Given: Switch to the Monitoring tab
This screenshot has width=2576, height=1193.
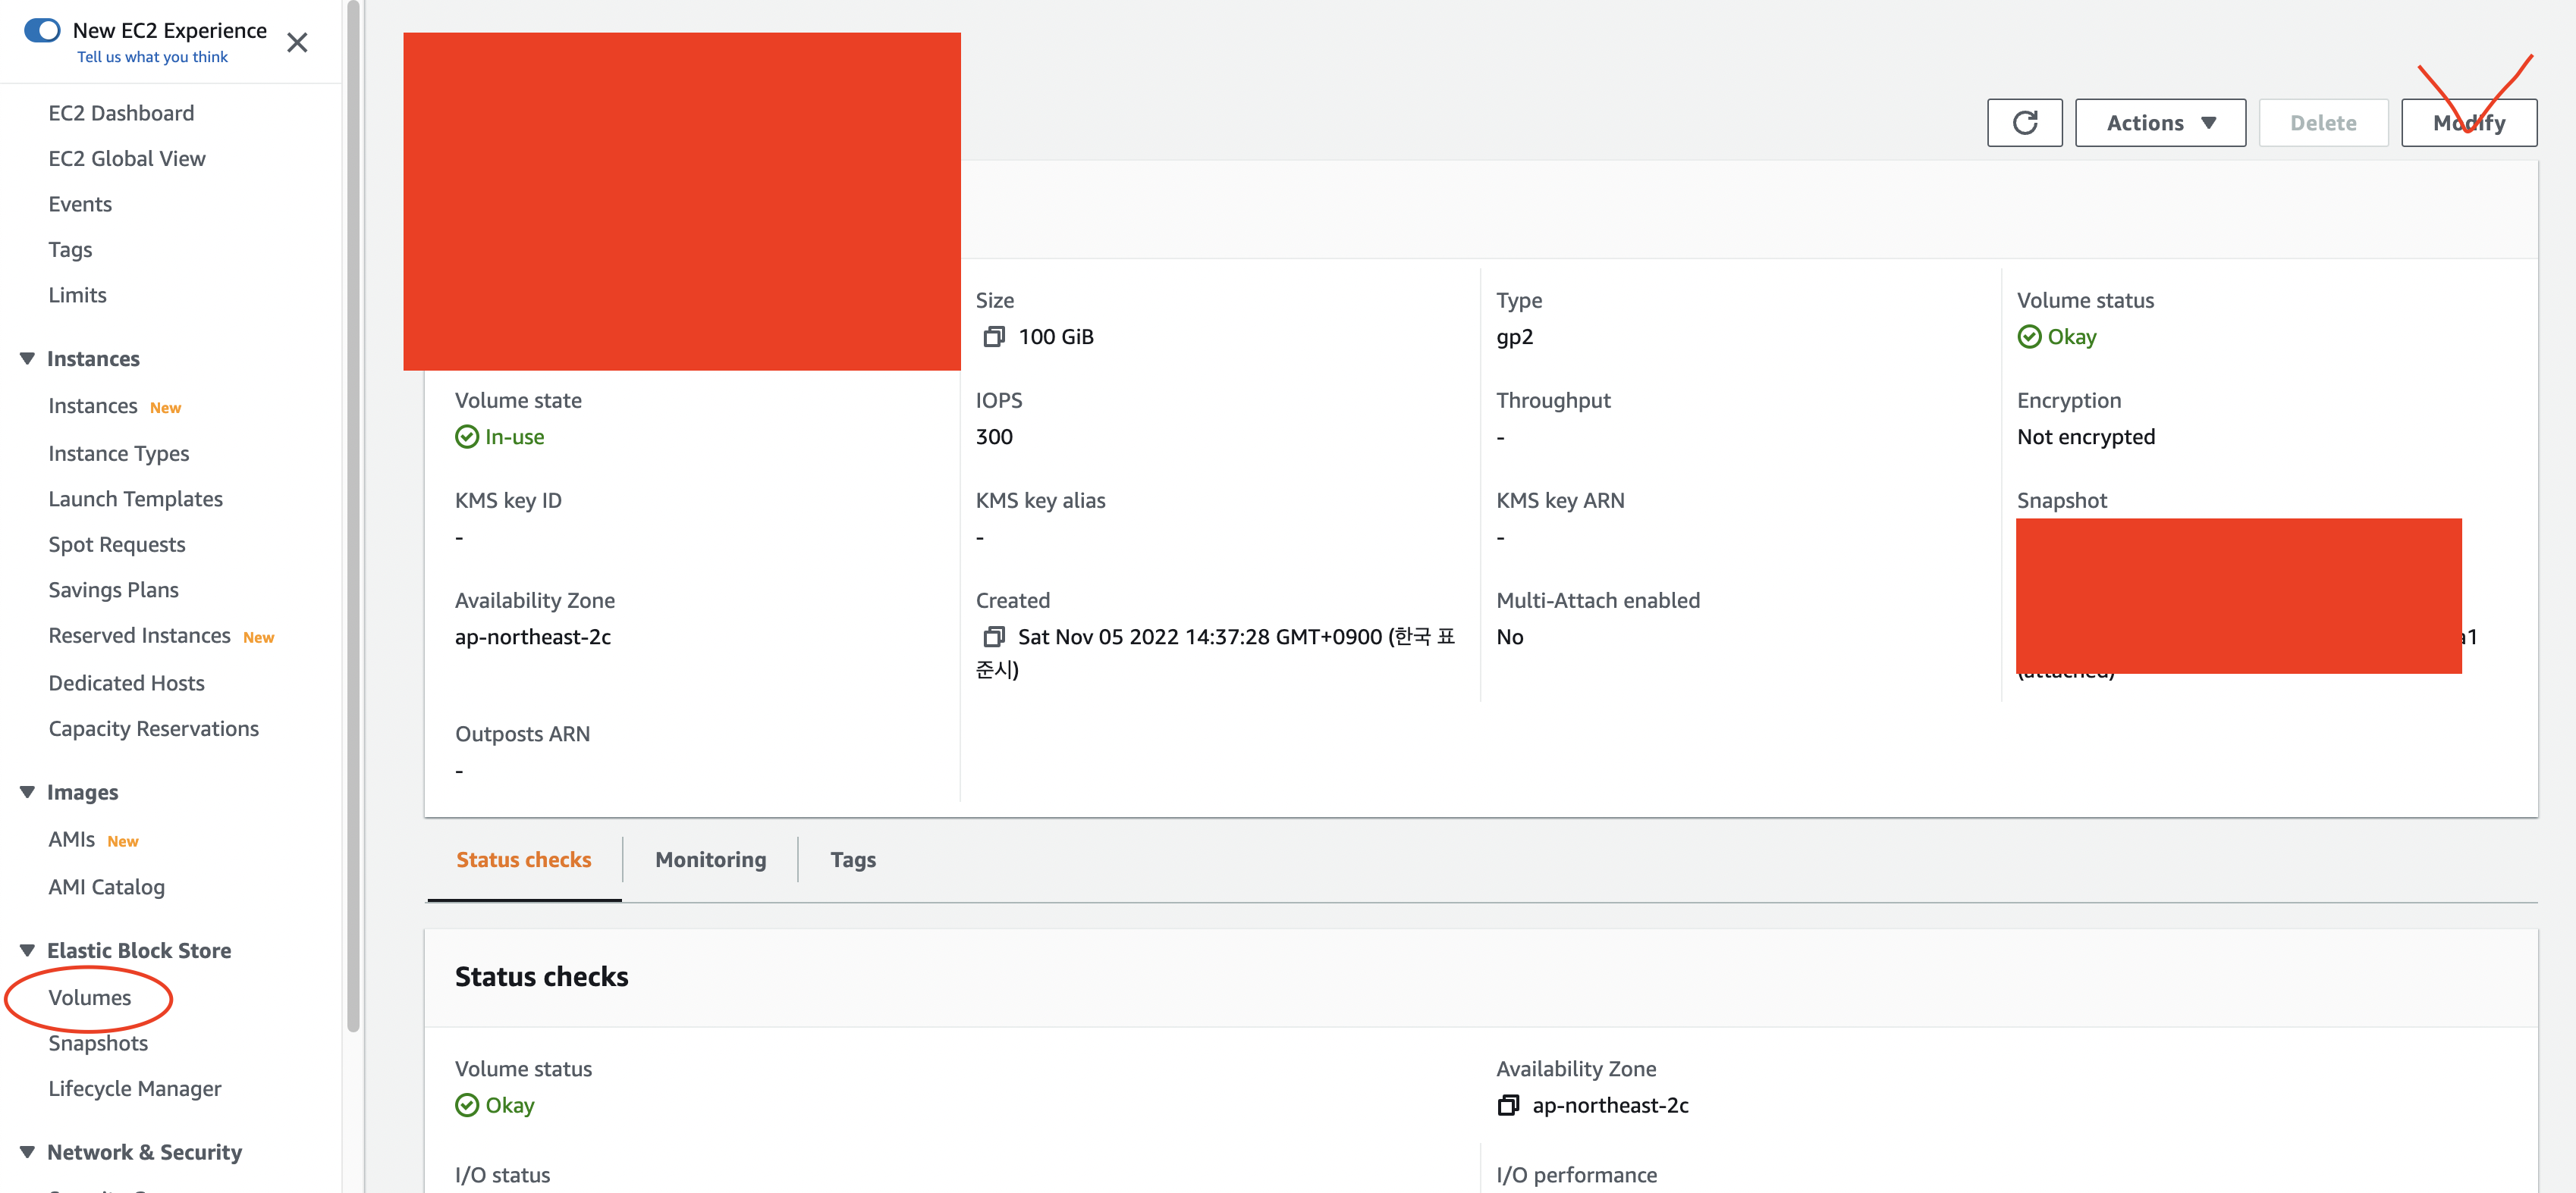Looking at the screenshot, I should [710, 860].
